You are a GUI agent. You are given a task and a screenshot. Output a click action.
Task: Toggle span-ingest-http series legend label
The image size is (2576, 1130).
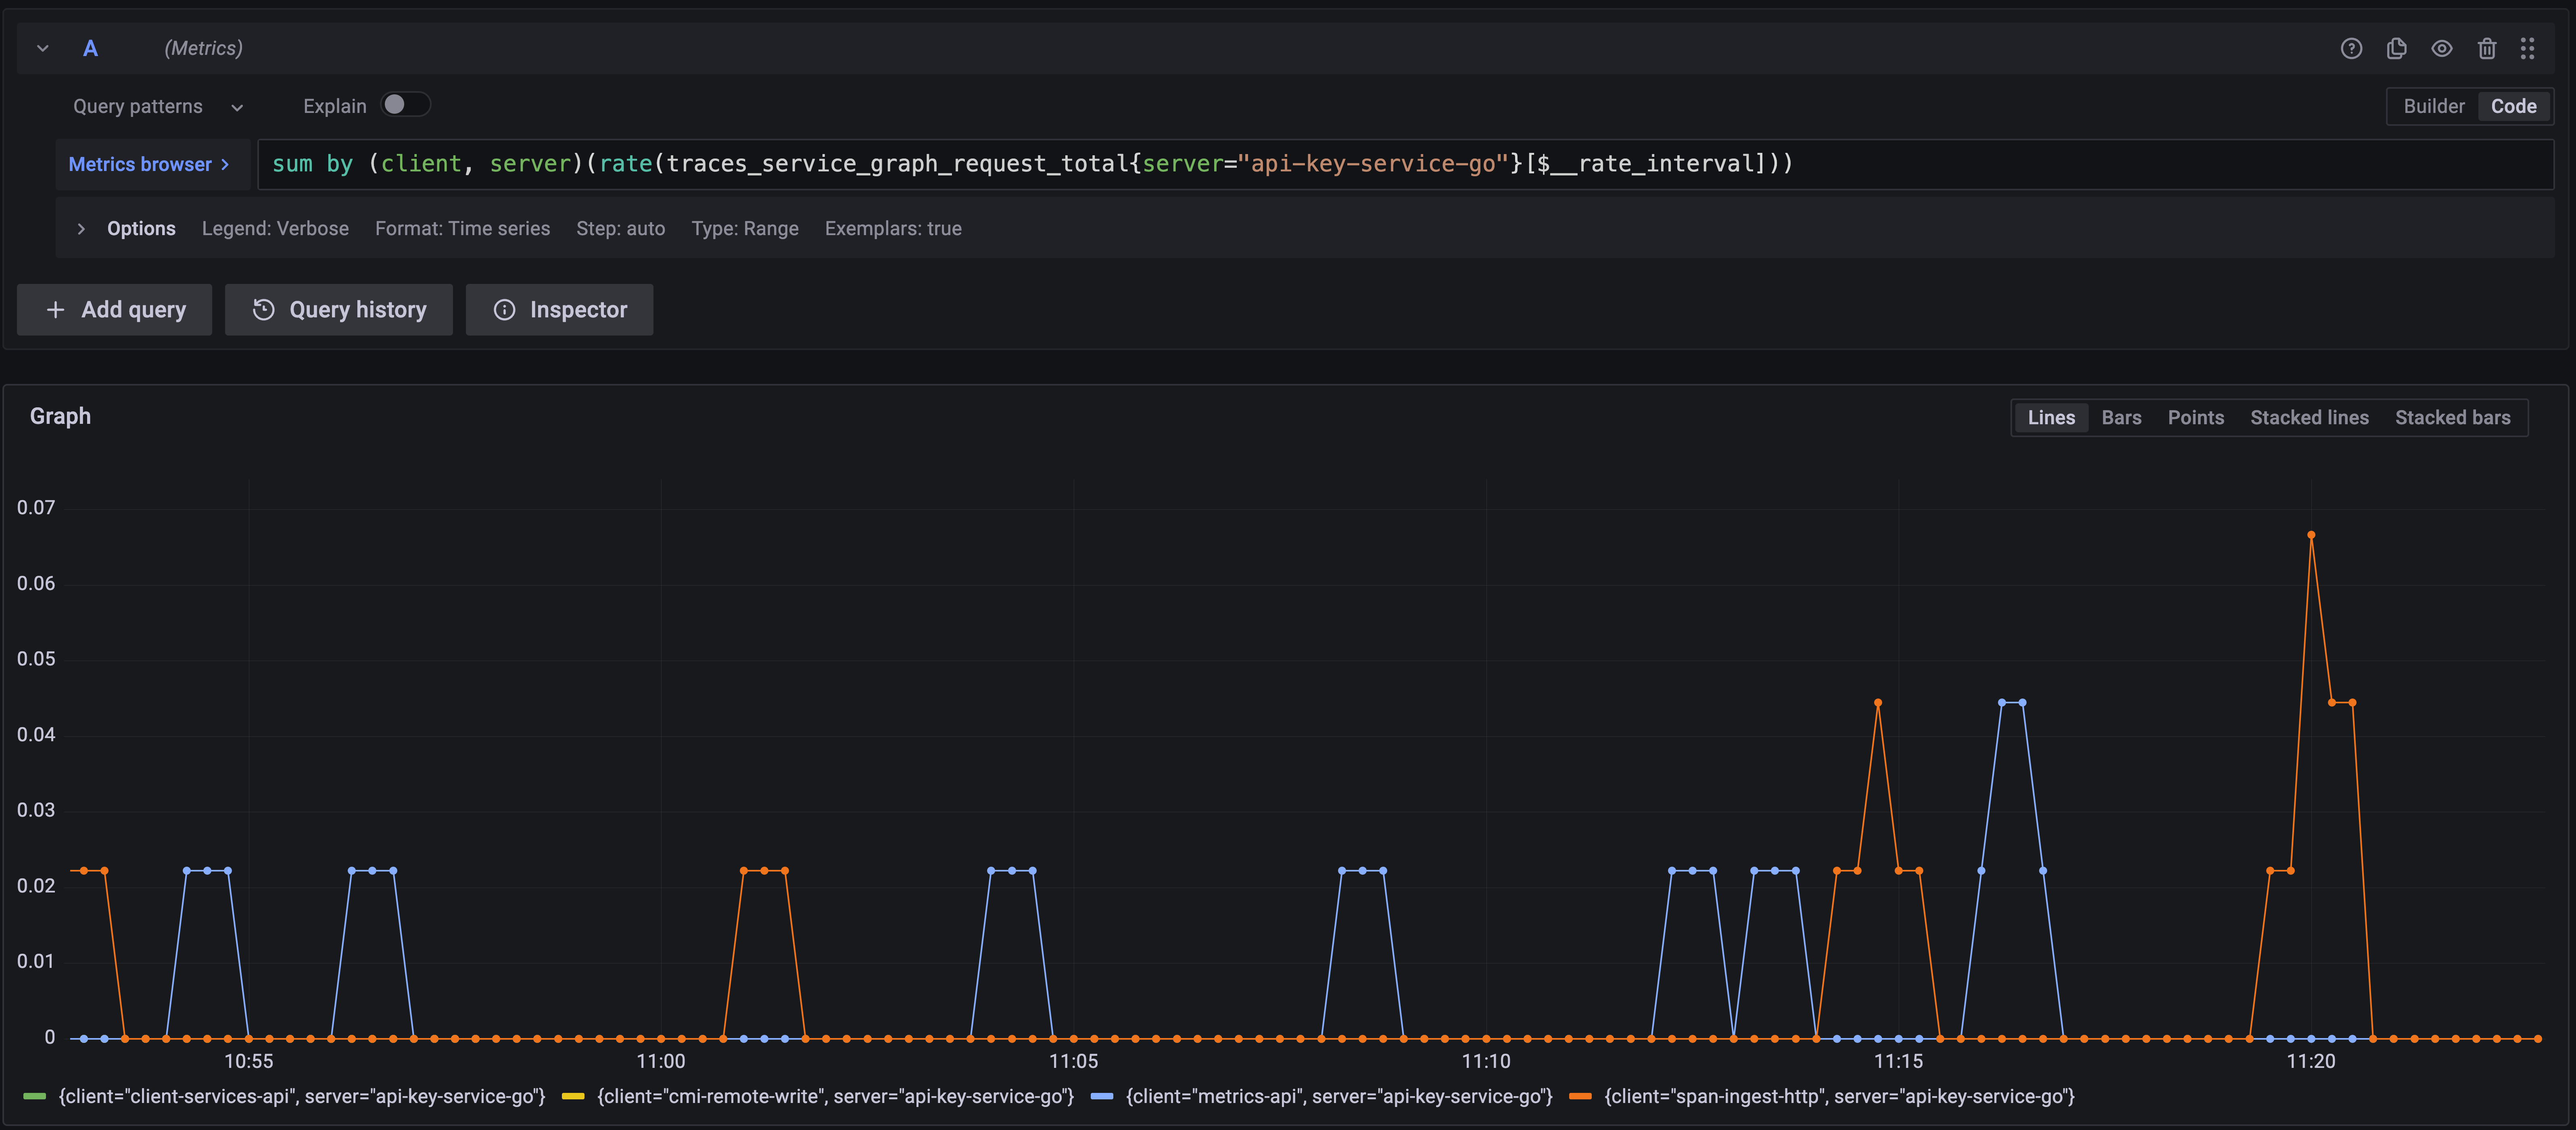(x=1839, y=1097)
